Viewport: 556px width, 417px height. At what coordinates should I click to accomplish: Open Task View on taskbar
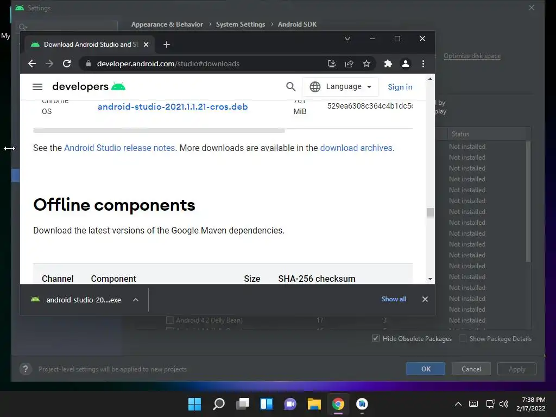pos(243,404)
